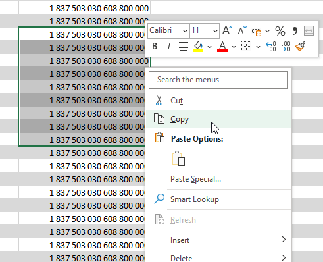The image size is (323, 262).
Task: Apply Percent Style formatting
Action: pyautogui.click(x=280, y=31)
